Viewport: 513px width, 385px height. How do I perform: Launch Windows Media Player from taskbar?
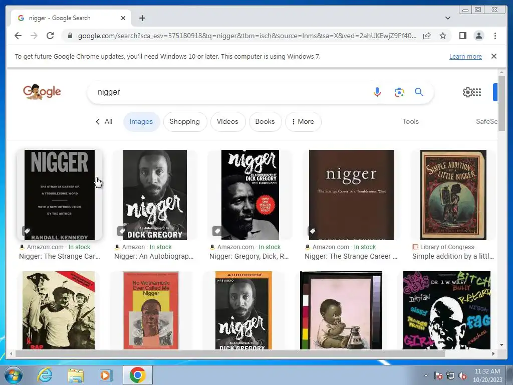click(x=106, y=375)
